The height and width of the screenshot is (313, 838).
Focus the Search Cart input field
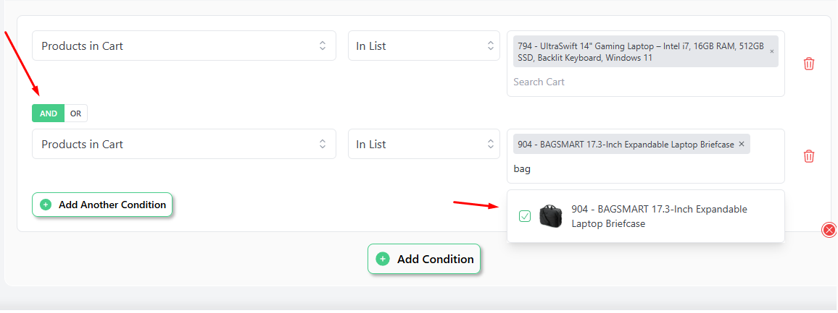pyautogui.click(x=646, y=82)
